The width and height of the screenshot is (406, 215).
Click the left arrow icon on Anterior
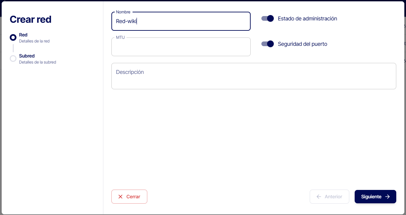pyautogui.click(x=319, y=197)
